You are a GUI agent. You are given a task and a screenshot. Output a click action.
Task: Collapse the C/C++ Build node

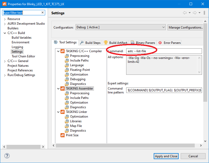(x=5, y=33)
